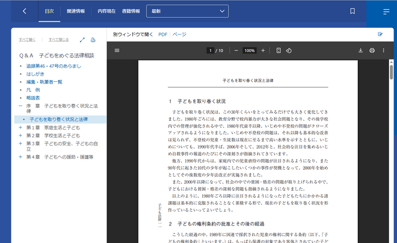Click the PDF link to open in new window
The height and width of the screenshot is (243, 397).
[163, 35]
